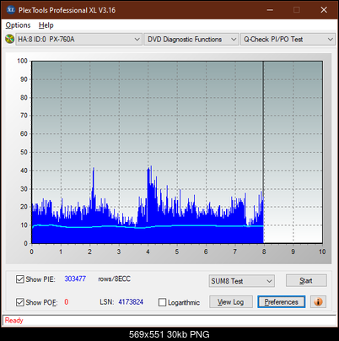Click the rows/8ECC label

114,279
